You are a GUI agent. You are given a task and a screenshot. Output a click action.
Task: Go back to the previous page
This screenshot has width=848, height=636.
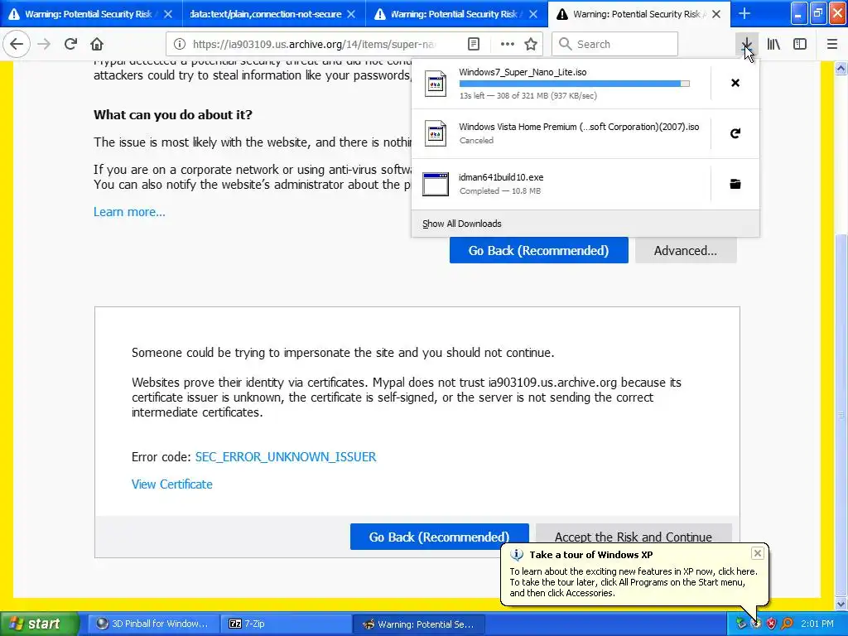pos(17,44)
